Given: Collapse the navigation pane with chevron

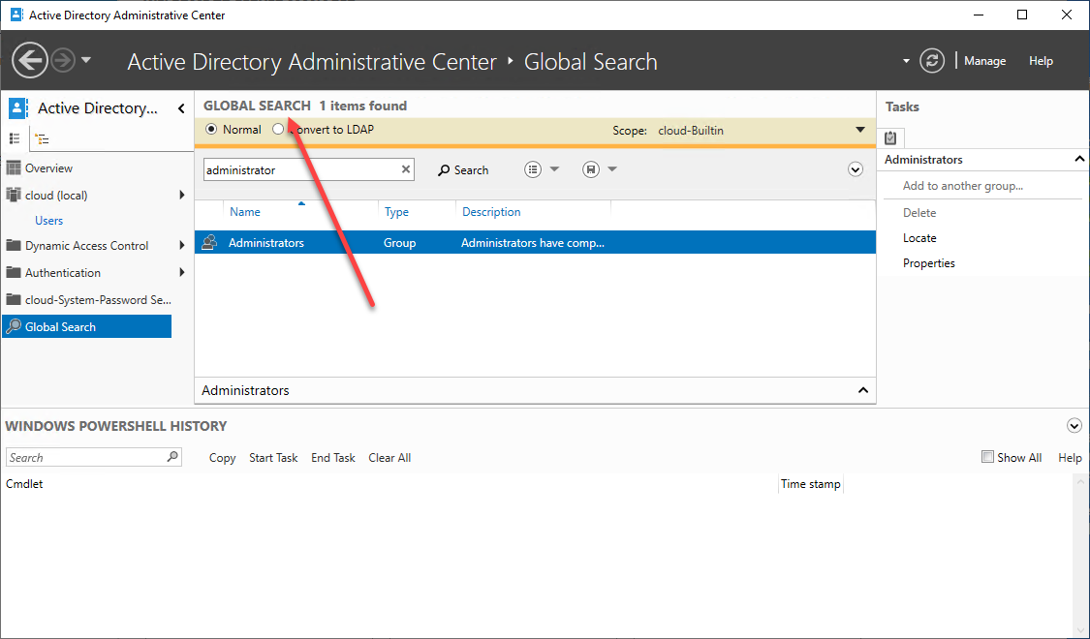Looking at the screenshot, I should [x=181, y=108].
